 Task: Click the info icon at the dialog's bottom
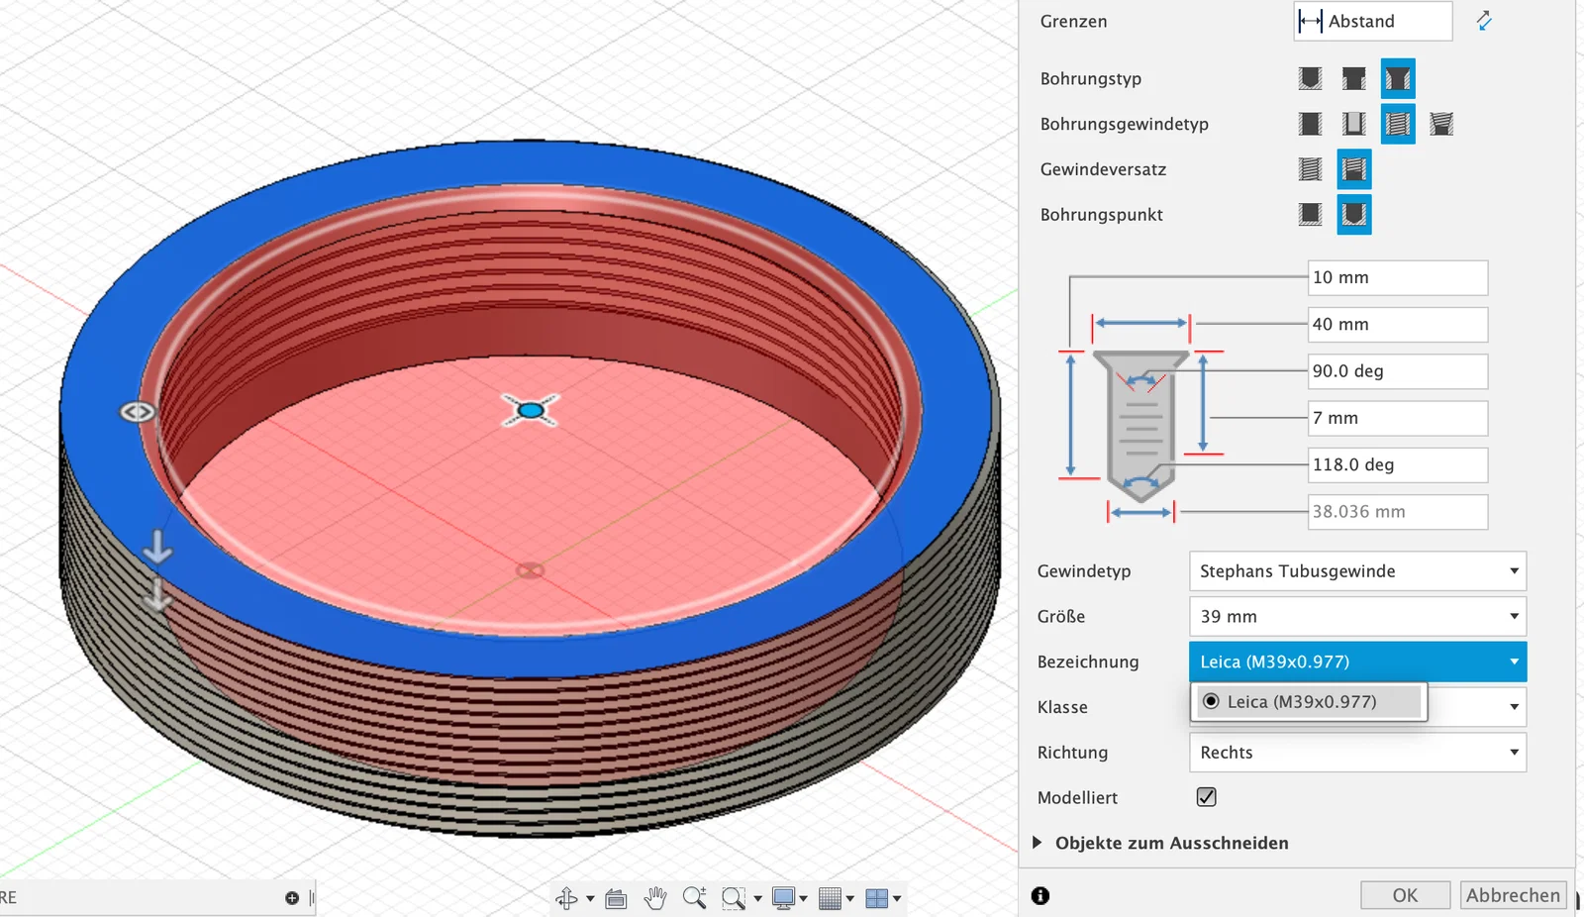(x=1039, y=895)
